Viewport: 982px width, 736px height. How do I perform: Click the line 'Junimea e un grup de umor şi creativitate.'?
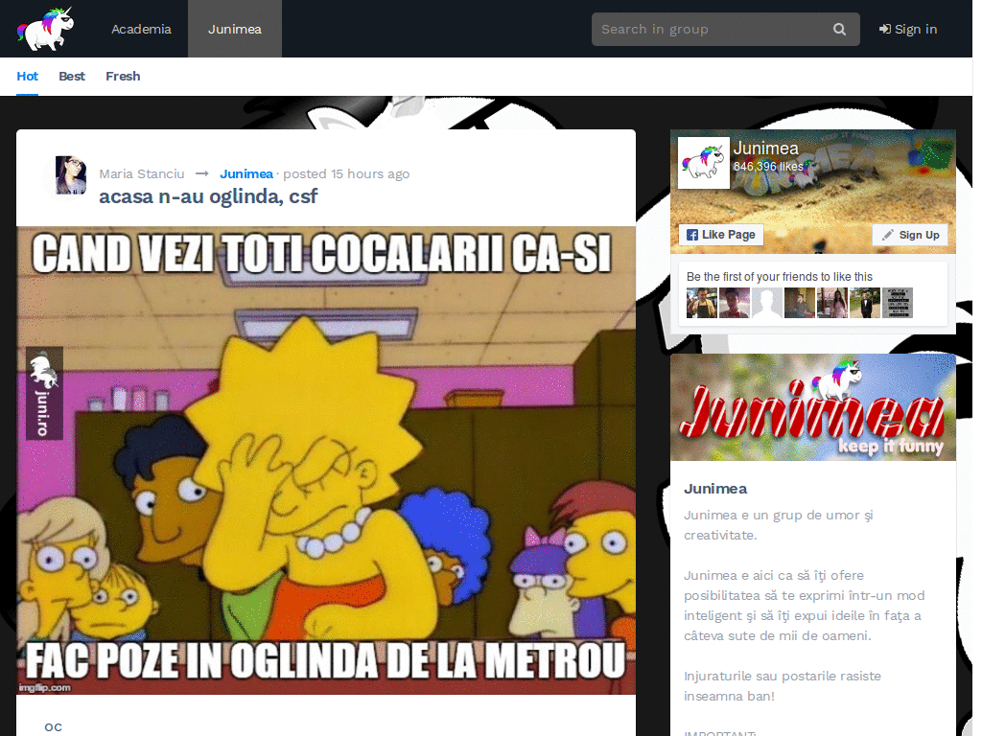pyautogui.click(x=779, y=525)
